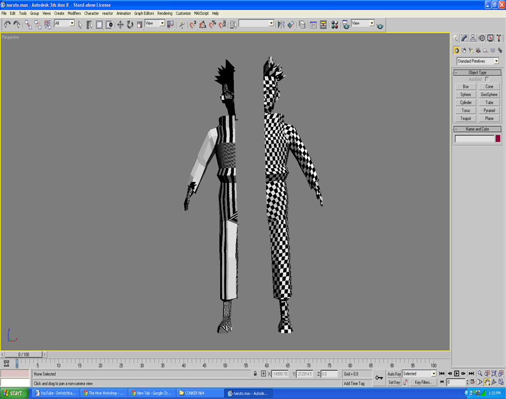506x399 pixels.
Task: Click the Redo arrow icon
Action: (17, 25)
